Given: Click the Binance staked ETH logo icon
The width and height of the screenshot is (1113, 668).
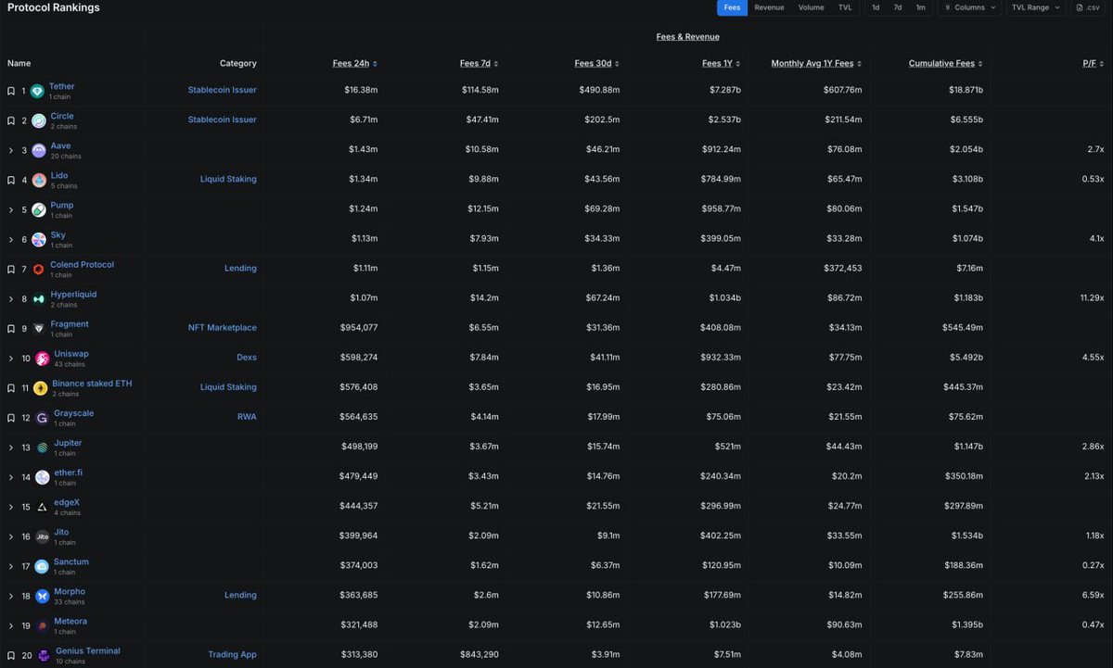Looking at the screenshot, I should click(41, 388).
